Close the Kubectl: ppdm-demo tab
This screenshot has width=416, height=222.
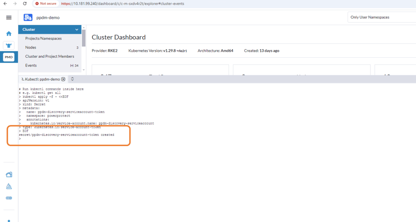pyautogui.click(x=63, y=79)
